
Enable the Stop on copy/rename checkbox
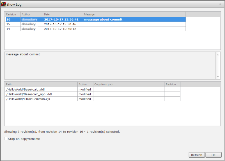click(x=6, y=139)
